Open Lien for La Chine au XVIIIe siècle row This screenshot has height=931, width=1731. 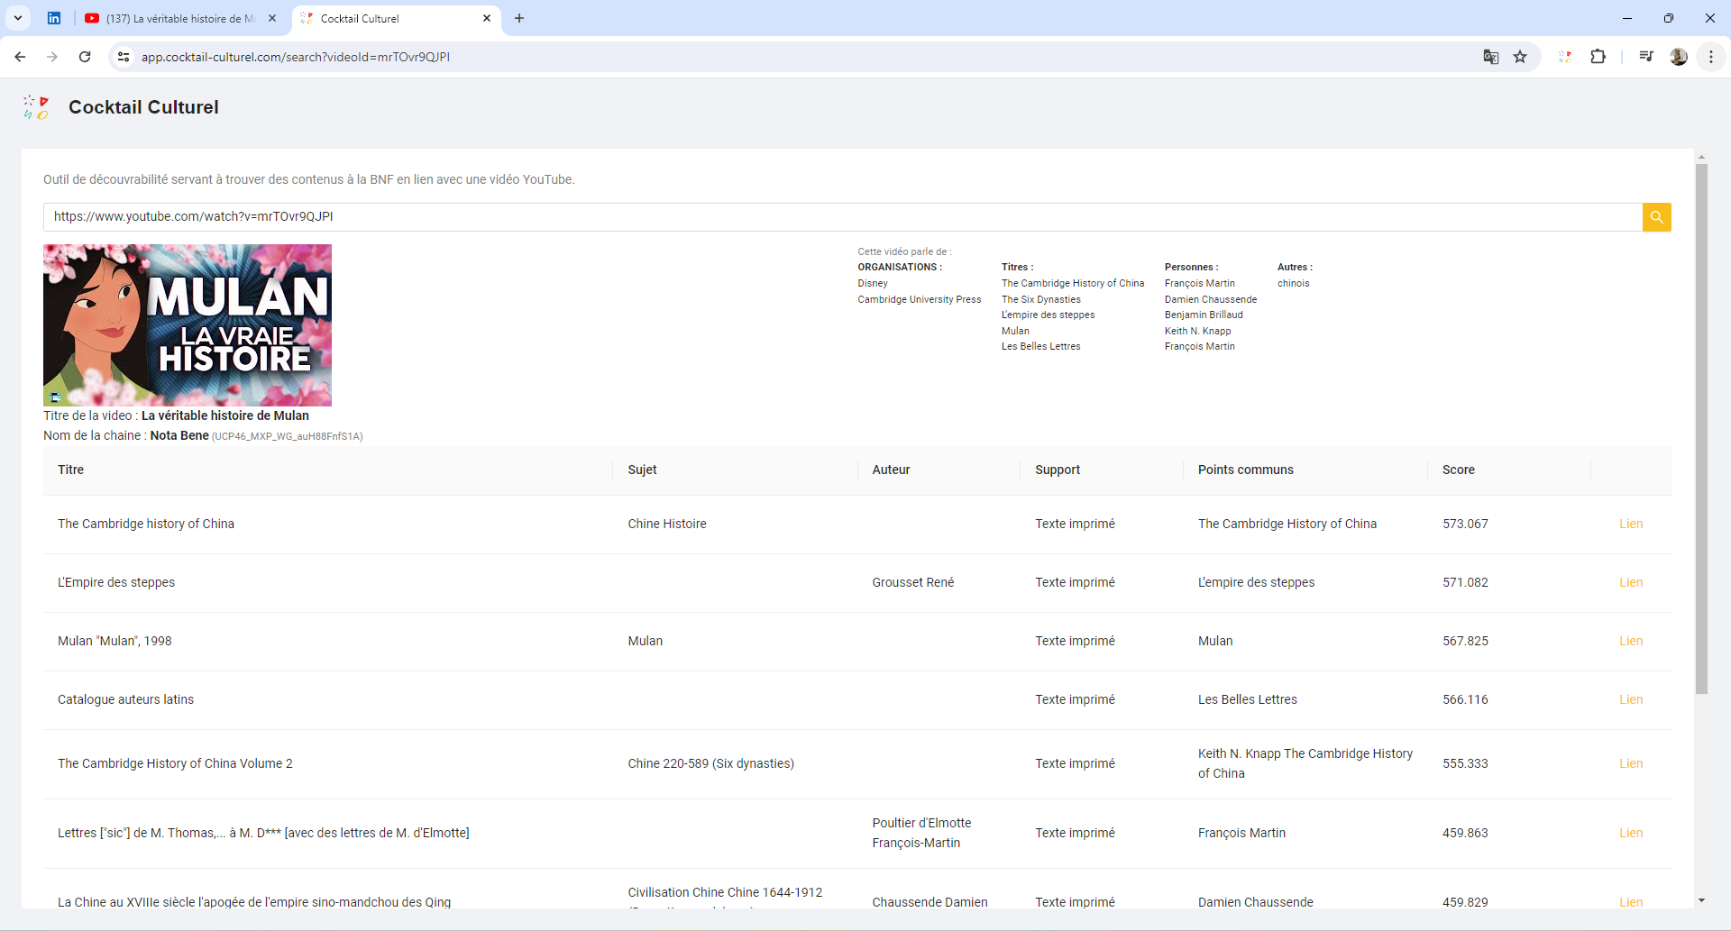[1631, 902]
